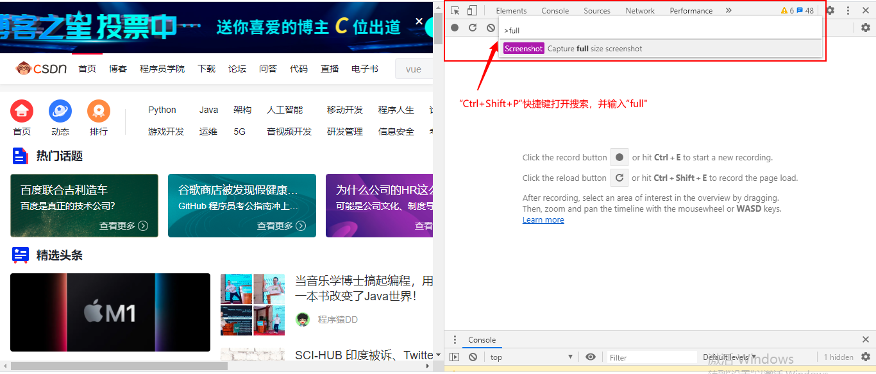Screen dimensions: 876x374
Task: Click the 热门话题 document icon
Action: coord(21,156)
